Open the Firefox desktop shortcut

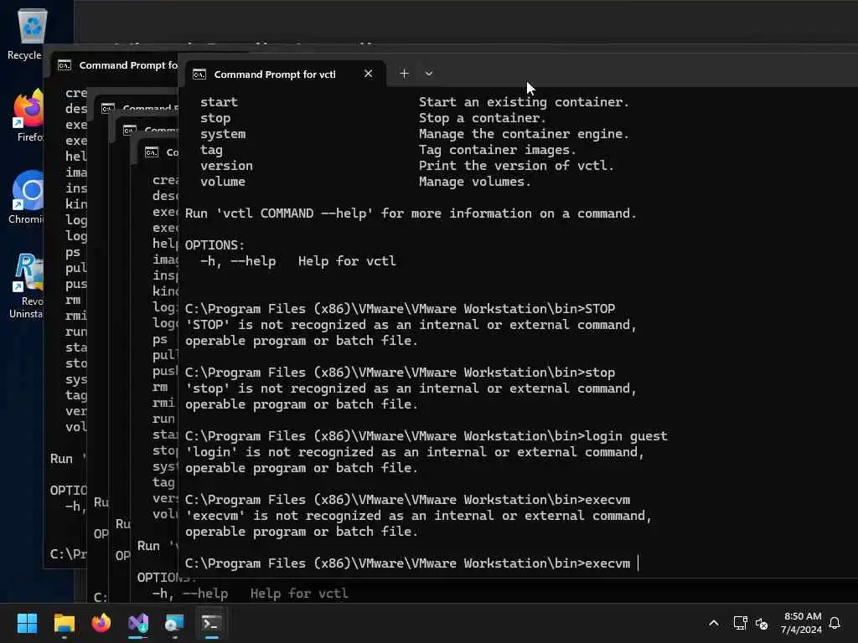pyautogui.click(x=28, y=116)
